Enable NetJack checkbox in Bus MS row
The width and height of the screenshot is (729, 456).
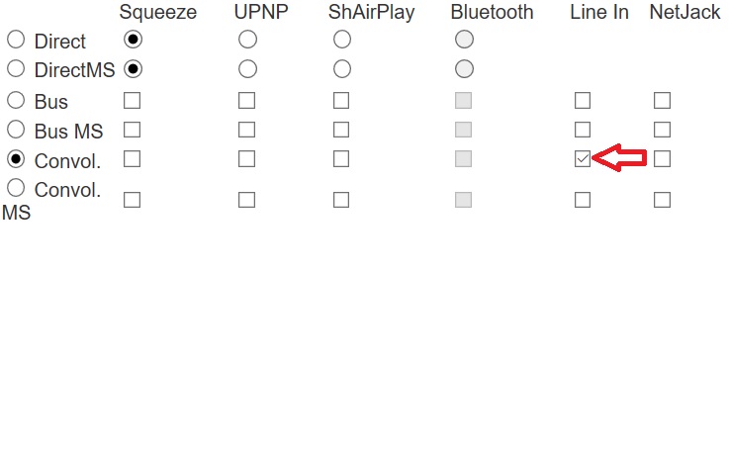662,130
